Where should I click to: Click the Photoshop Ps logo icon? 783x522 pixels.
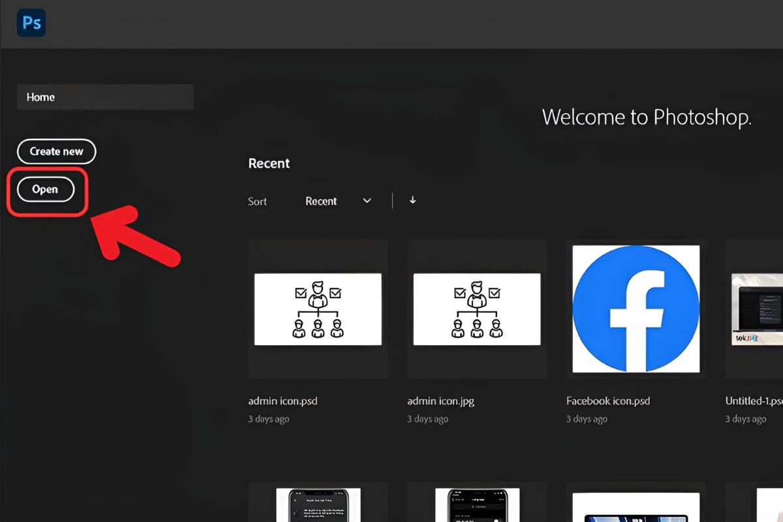tap(32, 23)
